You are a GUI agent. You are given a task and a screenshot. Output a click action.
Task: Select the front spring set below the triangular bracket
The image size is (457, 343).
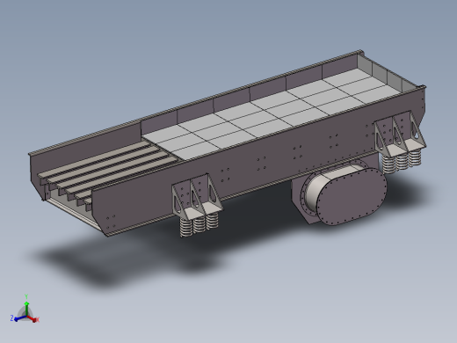click(199, 224)
